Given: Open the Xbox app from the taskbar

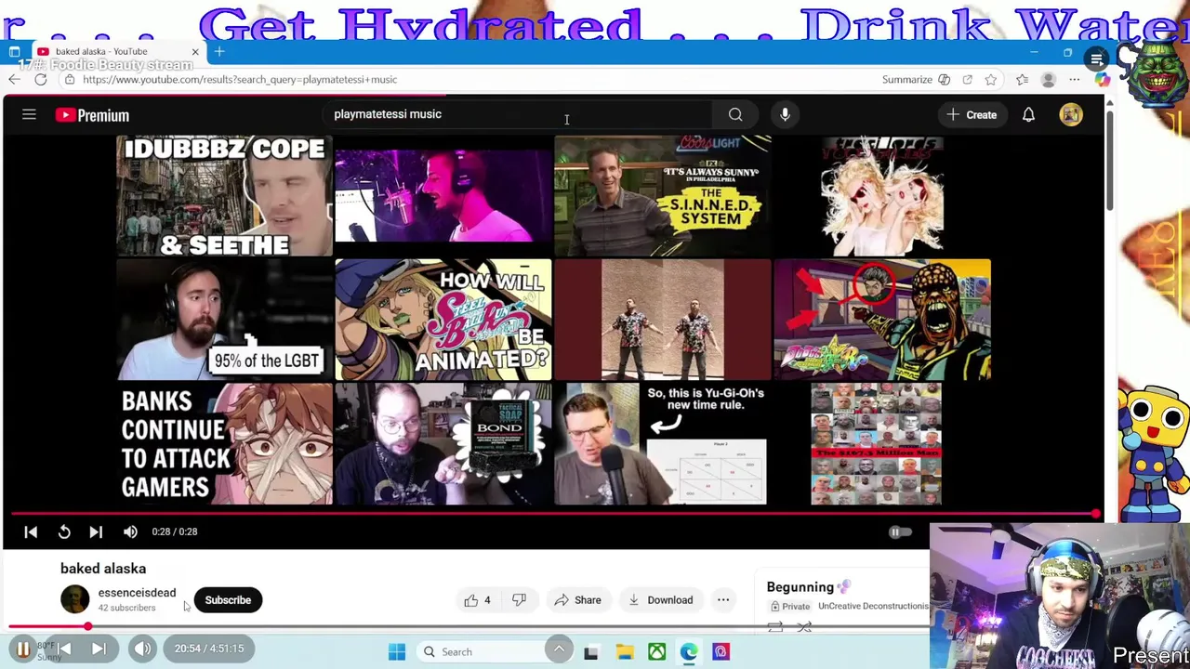Looking at the screenshot, I should pyautogui.click(x=656, y=652).
